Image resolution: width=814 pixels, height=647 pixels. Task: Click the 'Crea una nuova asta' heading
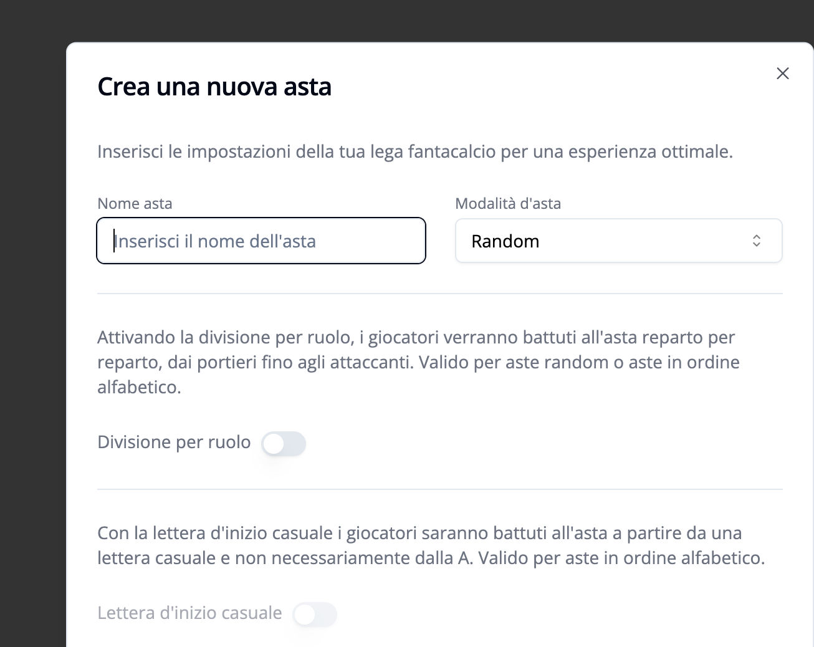coord(214,87)
